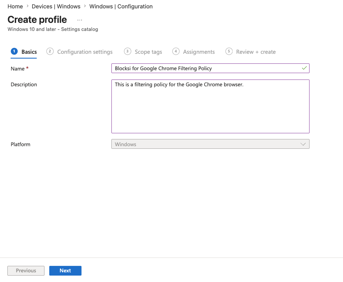Switch to Scope tags tab

point(148,52)
